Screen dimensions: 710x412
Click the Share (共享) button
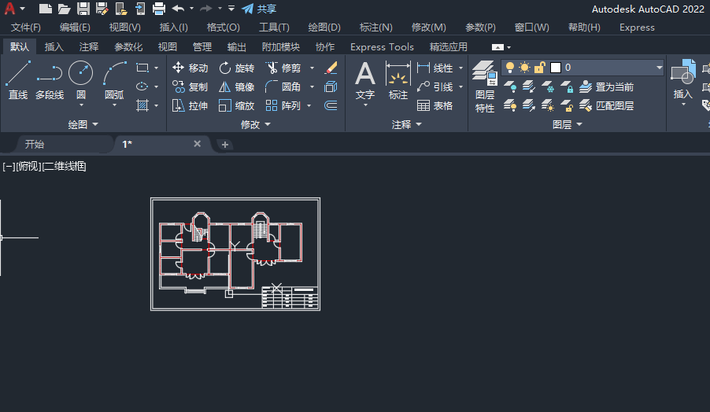click(259, 9)
